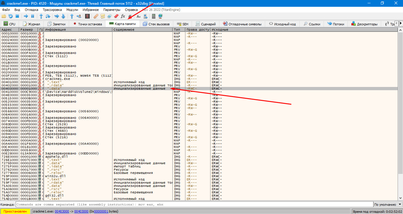Click the Stop debugging square icon
The width and height of the screenshot is (403, 214).
click(x=17, y=16)
